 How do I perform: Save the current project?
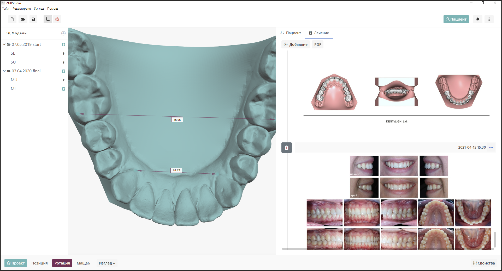pyautogui.click(x=33, y=19)
